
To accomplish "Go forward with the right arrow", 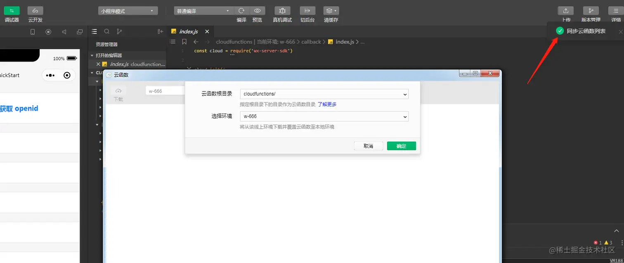I will [207, 42].
